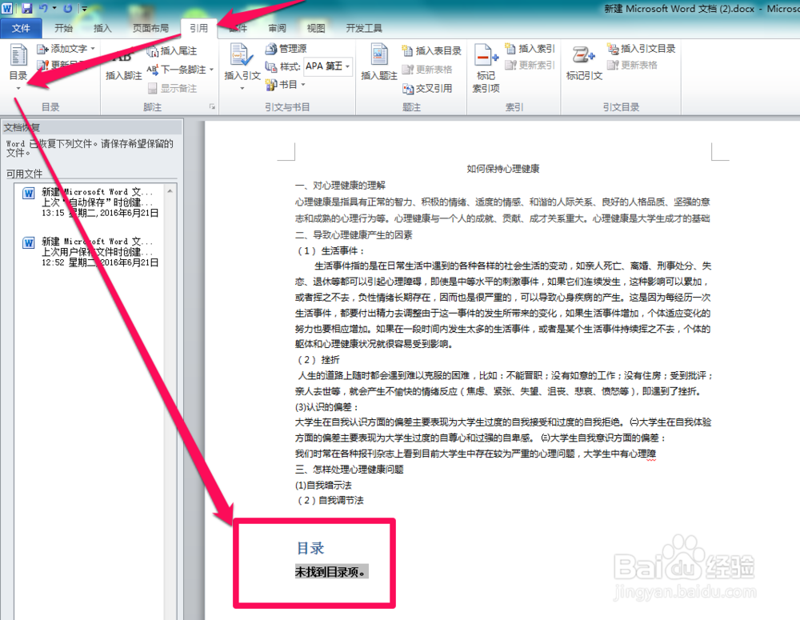Click the line (1)自我暗示法
Viewport: 800px width, 620px height.
(323, 486)
